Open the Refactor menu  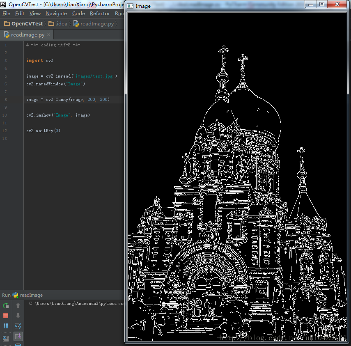coord(100,14)
